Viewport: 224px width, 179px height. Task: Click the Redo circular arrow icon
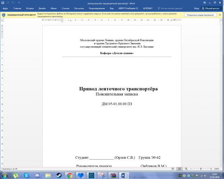[x=8, y=3]
